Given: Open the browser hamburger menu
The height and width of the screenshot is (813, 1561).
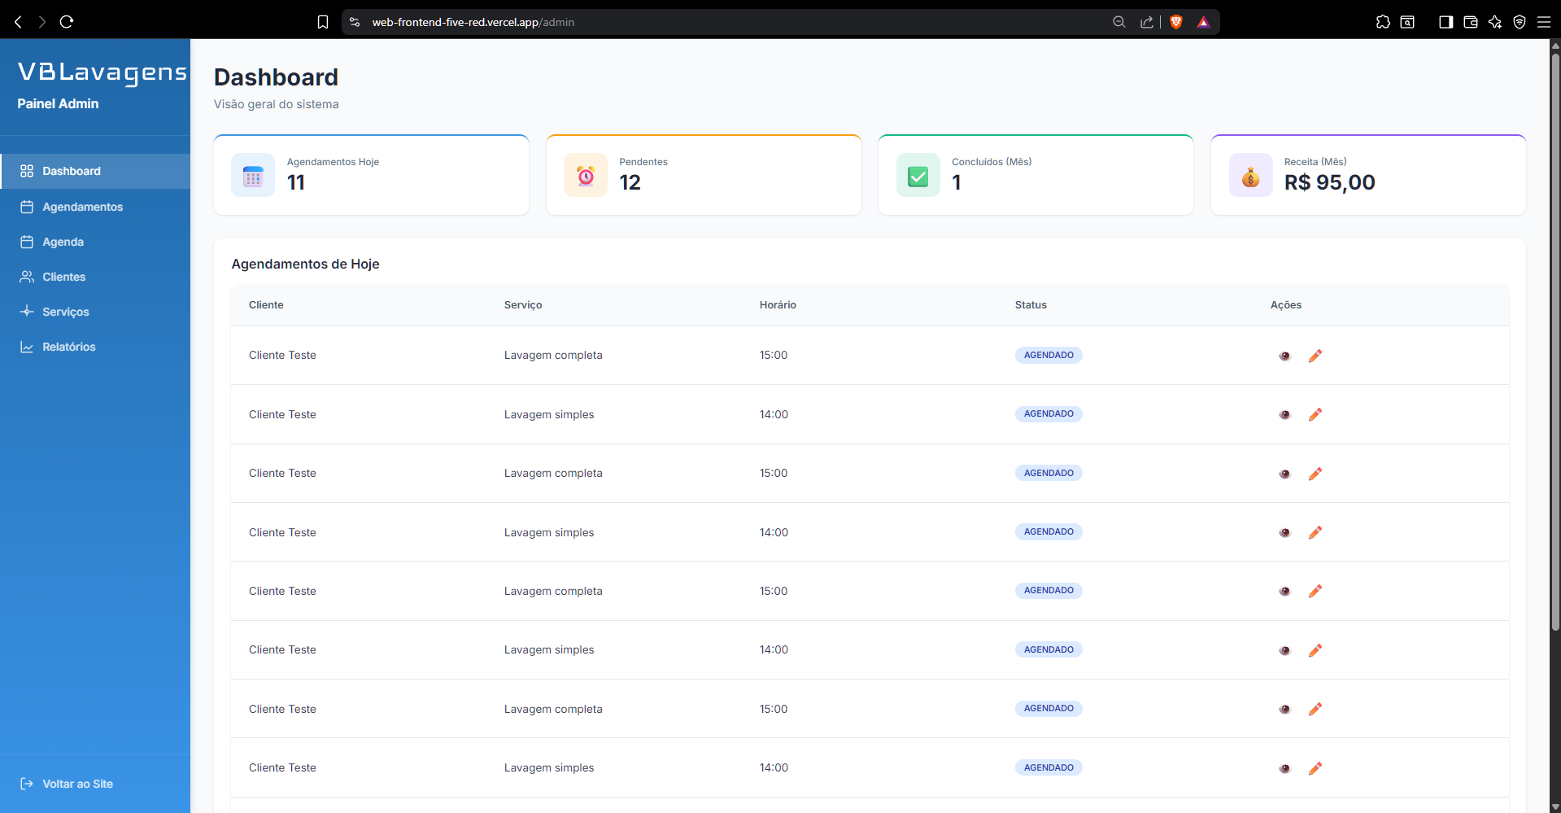Looking at the screenshot, I should [1543, 22].
